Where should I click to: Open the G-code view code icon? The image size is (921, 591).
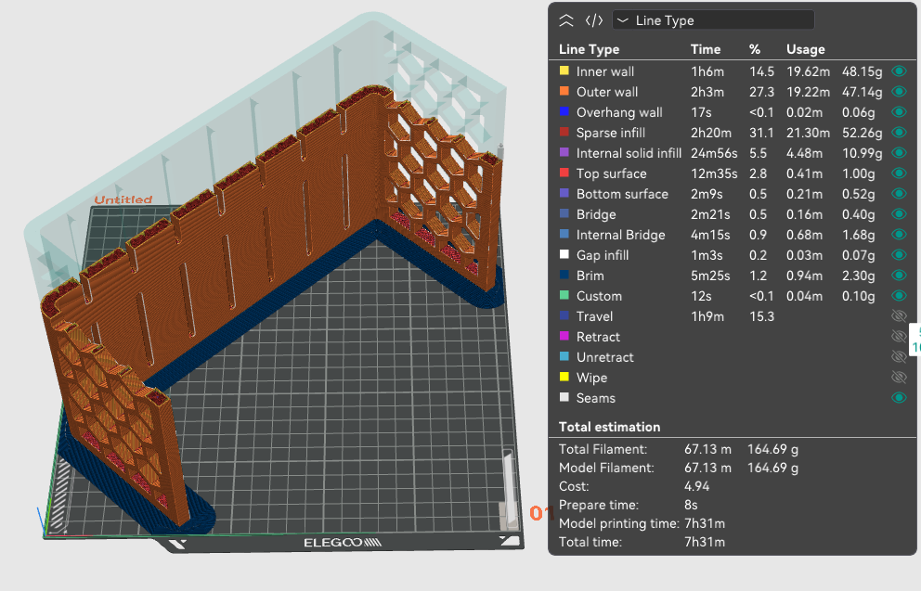[x=594, y=20]
